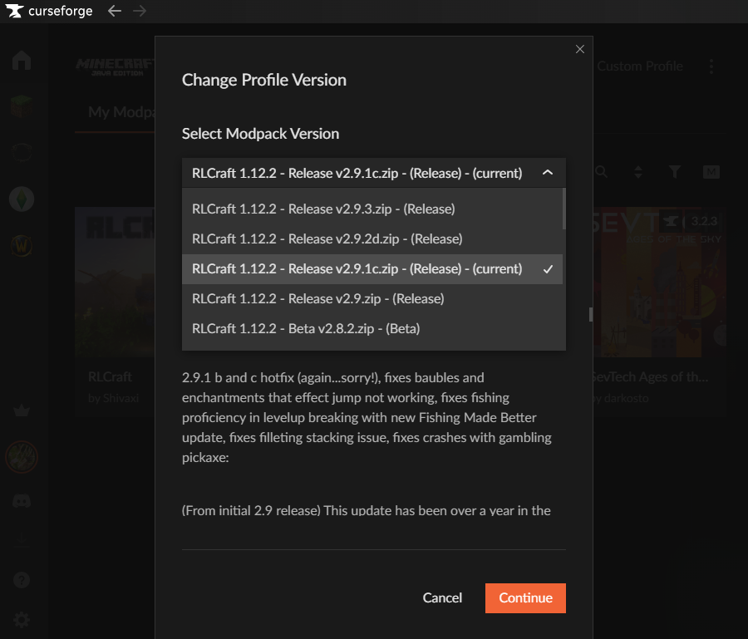748x639 pixels.
Task: Choose RLCraft Release v2.9.zip version
Action: click(372, 298)
